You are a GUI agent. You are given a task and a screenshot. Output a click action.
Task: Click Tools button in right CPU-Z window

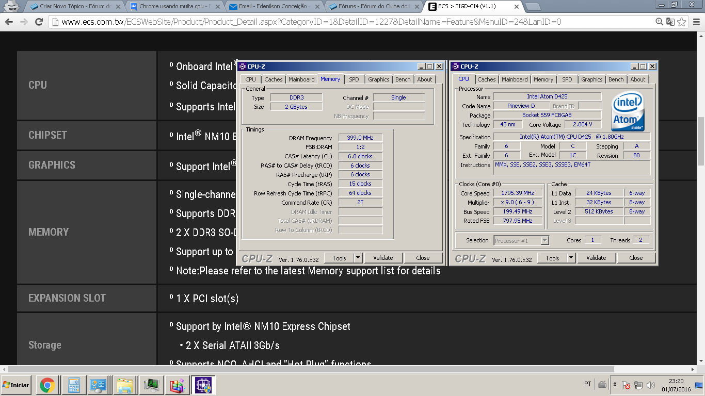552,258
